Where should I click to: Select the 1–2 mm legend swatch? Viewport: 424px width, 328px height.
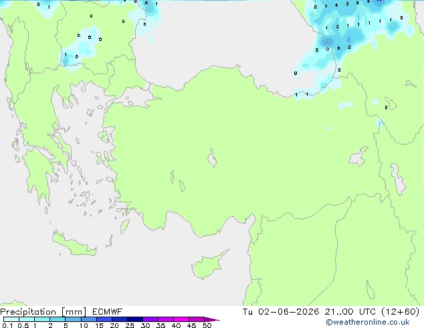[x=42, y=319]
